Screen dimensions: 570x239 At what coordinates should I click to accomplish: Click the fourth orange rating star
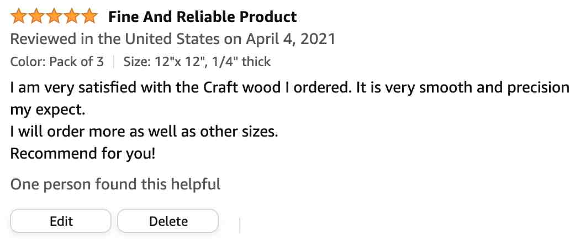[71, 17]
